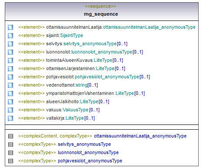Select the mg_sequence class title
The height and width of the screenshot is (168, 203).
101,14
